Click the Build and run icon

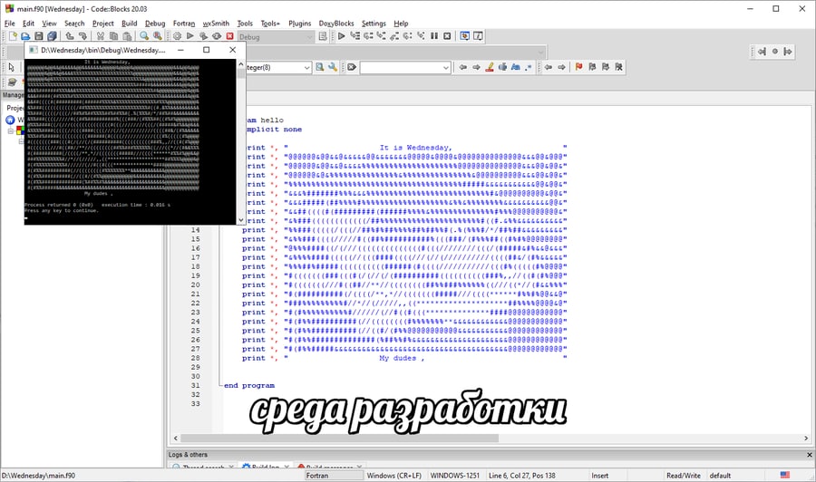pyautogui.click(x=203, y=36)
